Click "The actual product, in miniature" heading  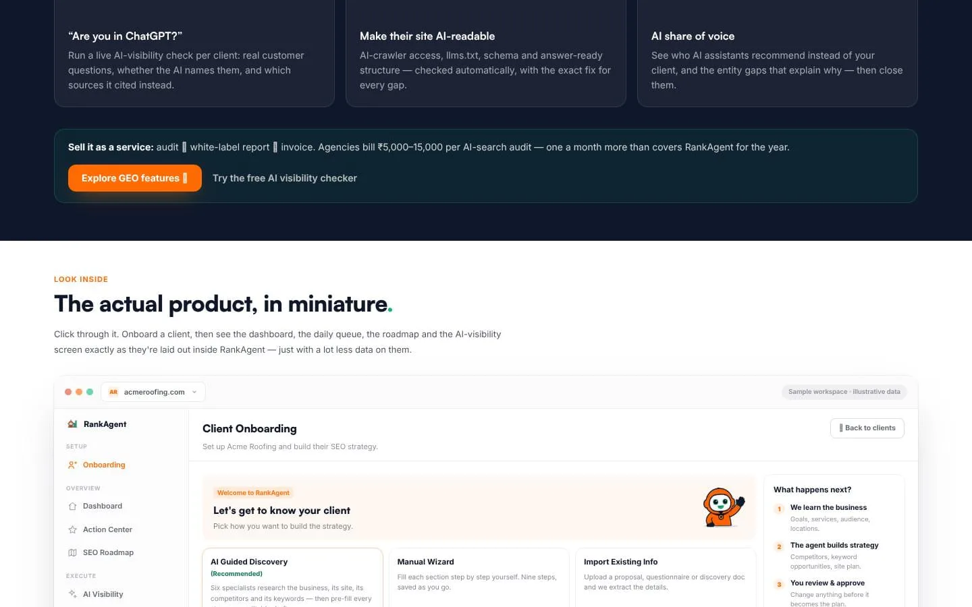(223, 304)
